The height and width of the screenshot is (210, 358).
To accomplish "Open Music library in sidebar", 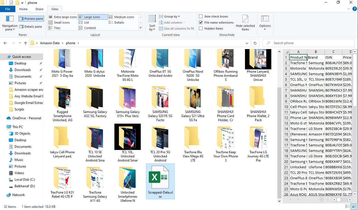I will [x=19, y=160].
